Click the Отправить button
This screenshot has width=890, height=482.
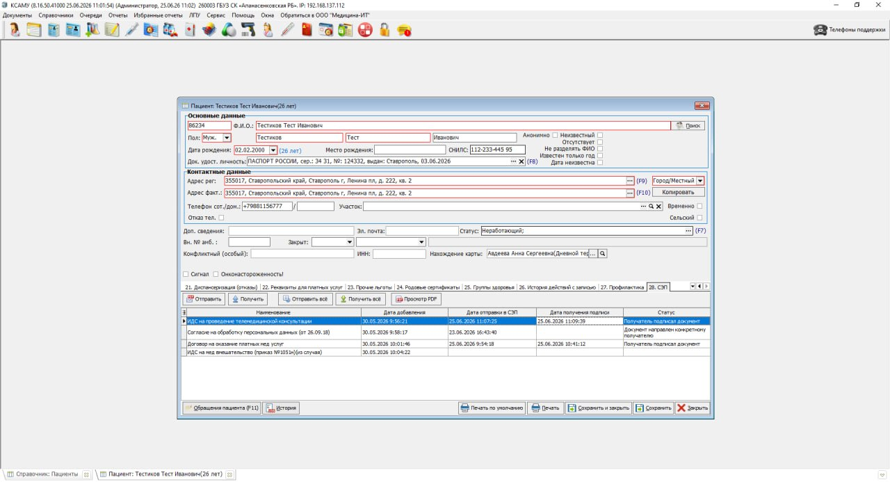[204, 299]
